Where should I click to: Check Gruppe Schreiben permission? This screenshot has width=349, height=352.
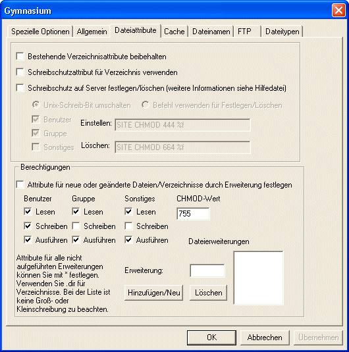pos(76,226)
